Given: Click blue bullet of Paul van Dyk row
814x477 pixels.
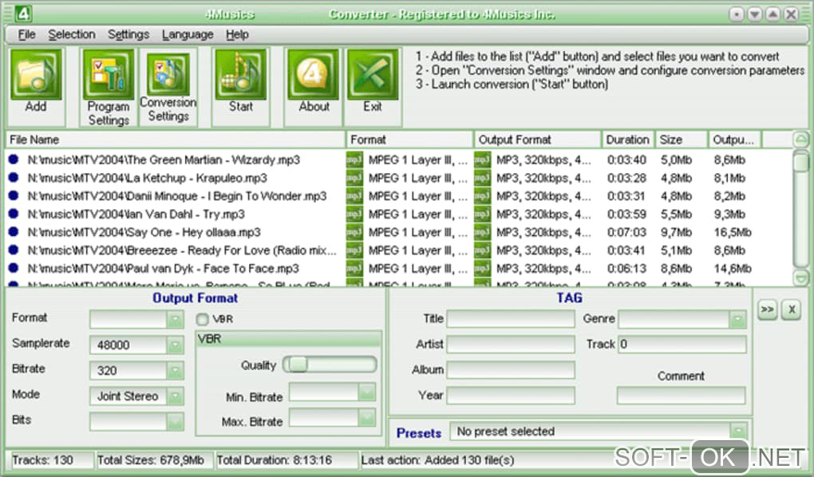Looking at the screenshot, I should pyautogui.click(x=14, y=268).
